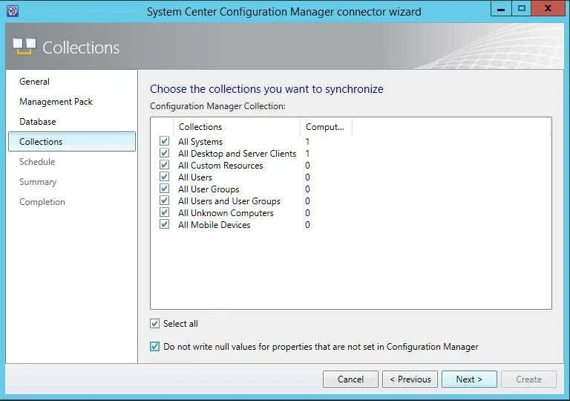Disable the do not write null values option
570x401 pixels.
click(x=155, y=347)
